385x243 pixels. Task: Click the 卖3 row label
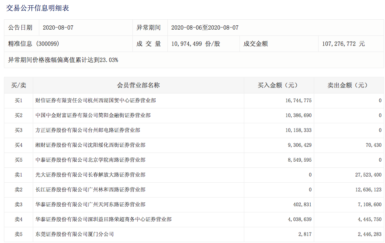pos(18,205)
